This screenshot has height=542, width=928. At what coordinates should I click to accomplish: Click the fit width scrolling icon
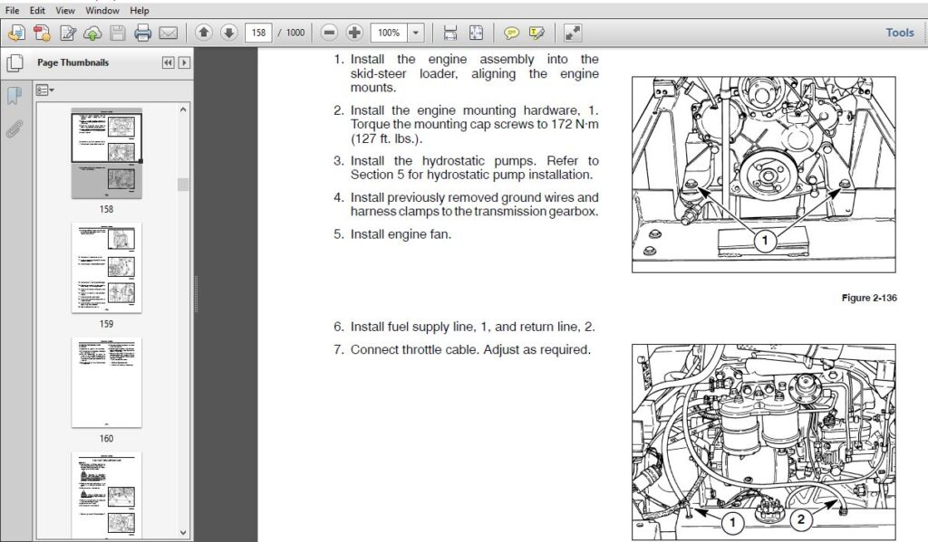[x=449, y=33]
